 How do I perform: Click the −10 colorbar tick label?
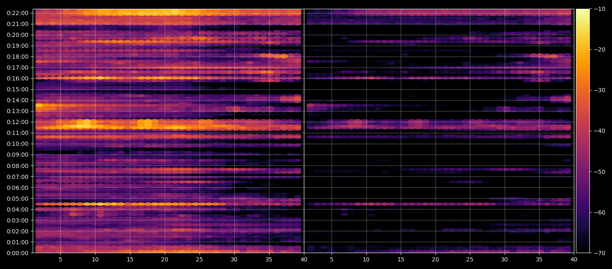(599, 9)
